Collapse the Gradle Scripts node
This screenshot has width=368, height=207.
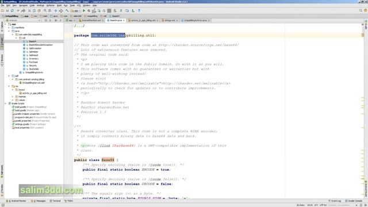[6, 103]
